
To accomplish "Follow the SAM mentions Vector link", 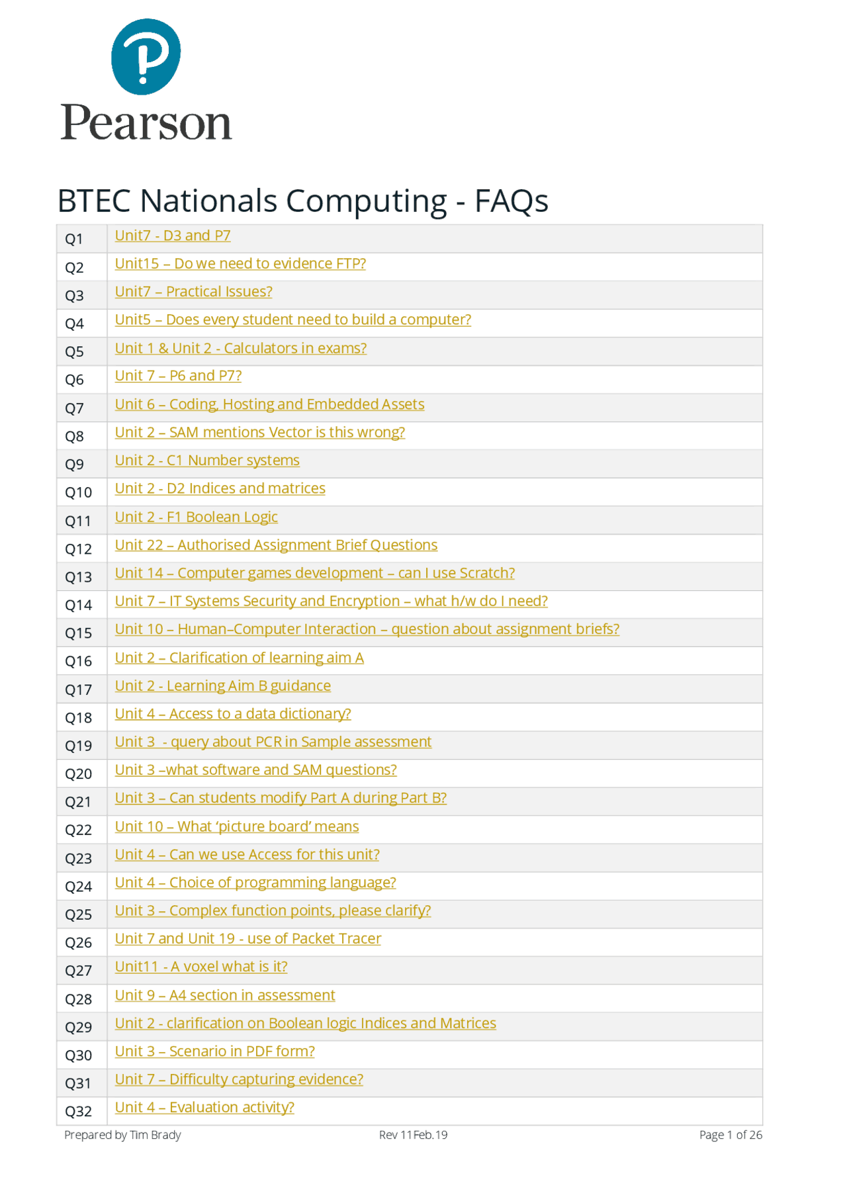I will pos(259,432).
